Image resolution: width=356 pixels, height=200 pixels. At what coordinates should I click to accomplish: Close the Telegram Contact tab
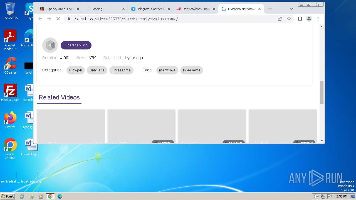pyautogui.click(x=169, y=9)
